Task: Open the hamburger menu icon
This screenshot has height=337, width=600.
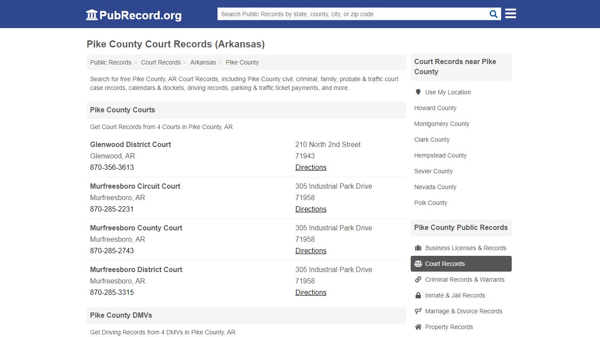Action: click(510, 14)
